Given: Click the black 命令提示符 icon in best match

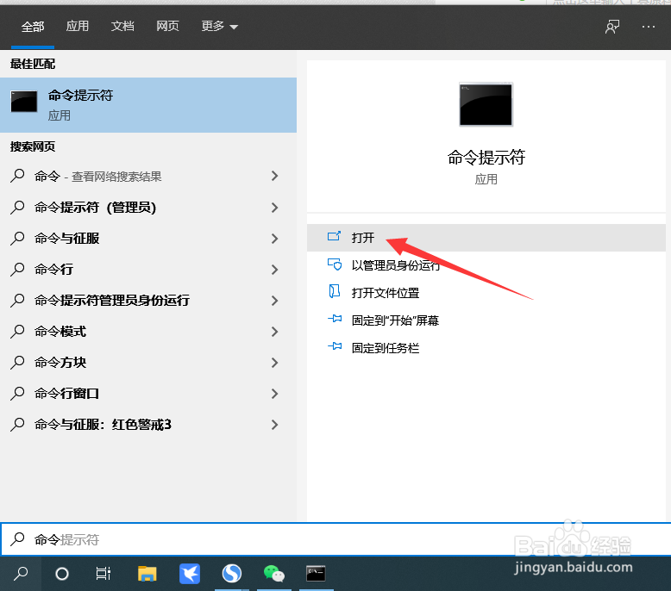Looking at the screenshot, I should pos(24,102).
